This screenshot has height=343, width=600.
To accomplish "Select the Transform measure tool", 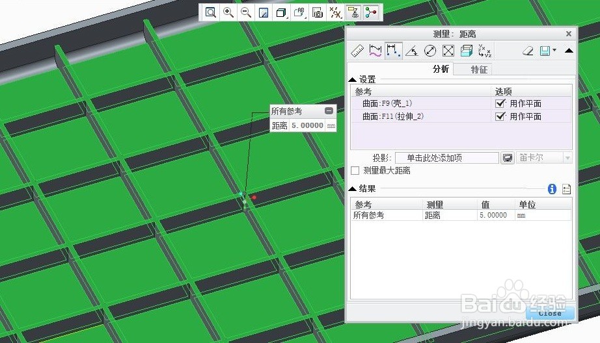I will coord(485,51).
